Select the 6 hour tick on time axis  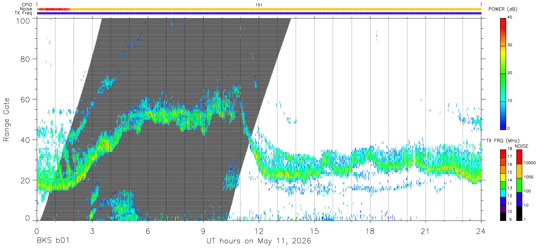(x=148, y=231)
